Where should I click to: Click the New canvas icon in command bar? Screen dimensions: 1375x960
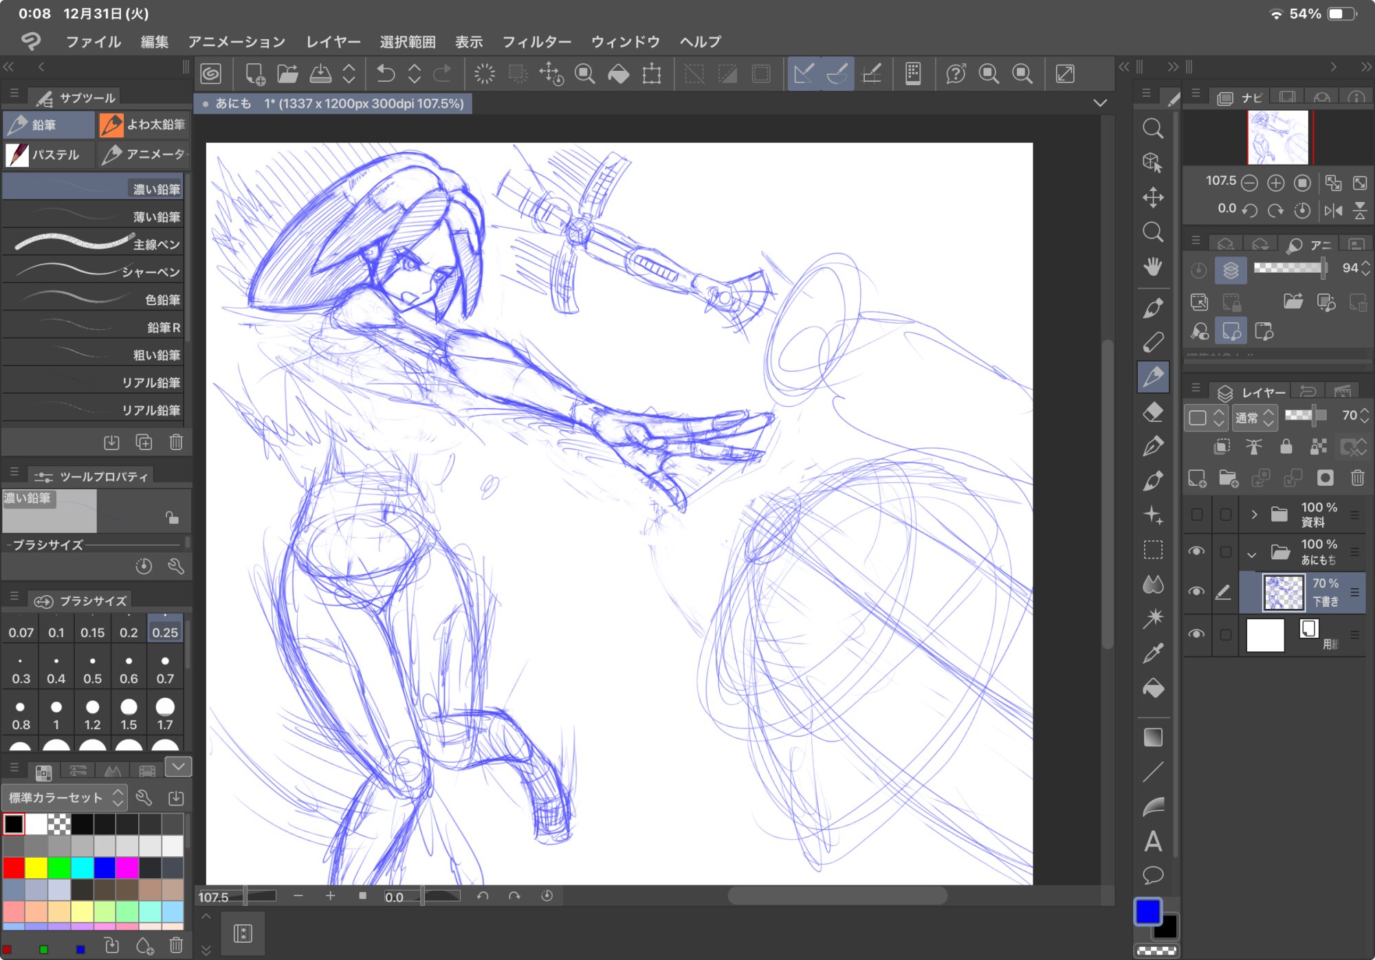click(x=254, y=74)
